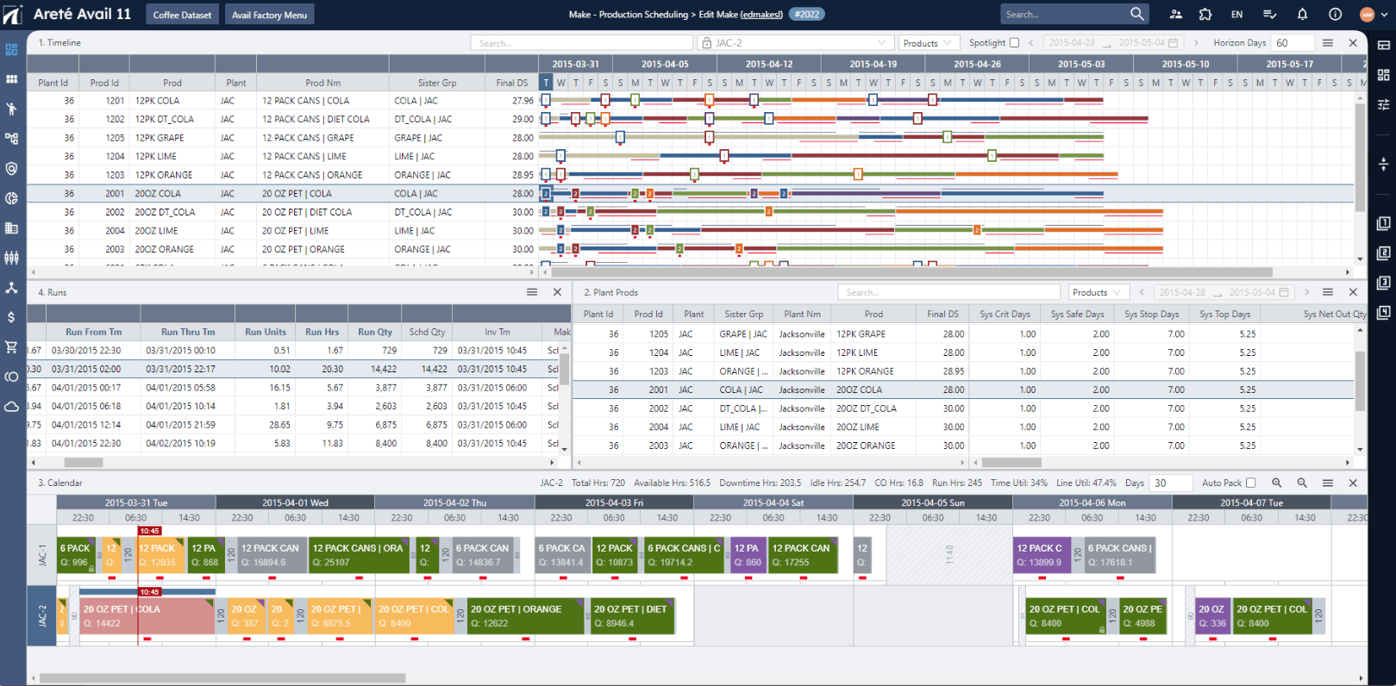Open the dollar sign sidebar module
Screen dimensions: 1396x686
[x=11, y=317]
